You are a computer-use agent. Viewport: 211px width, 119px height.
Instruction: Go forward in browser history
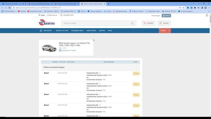6,8
